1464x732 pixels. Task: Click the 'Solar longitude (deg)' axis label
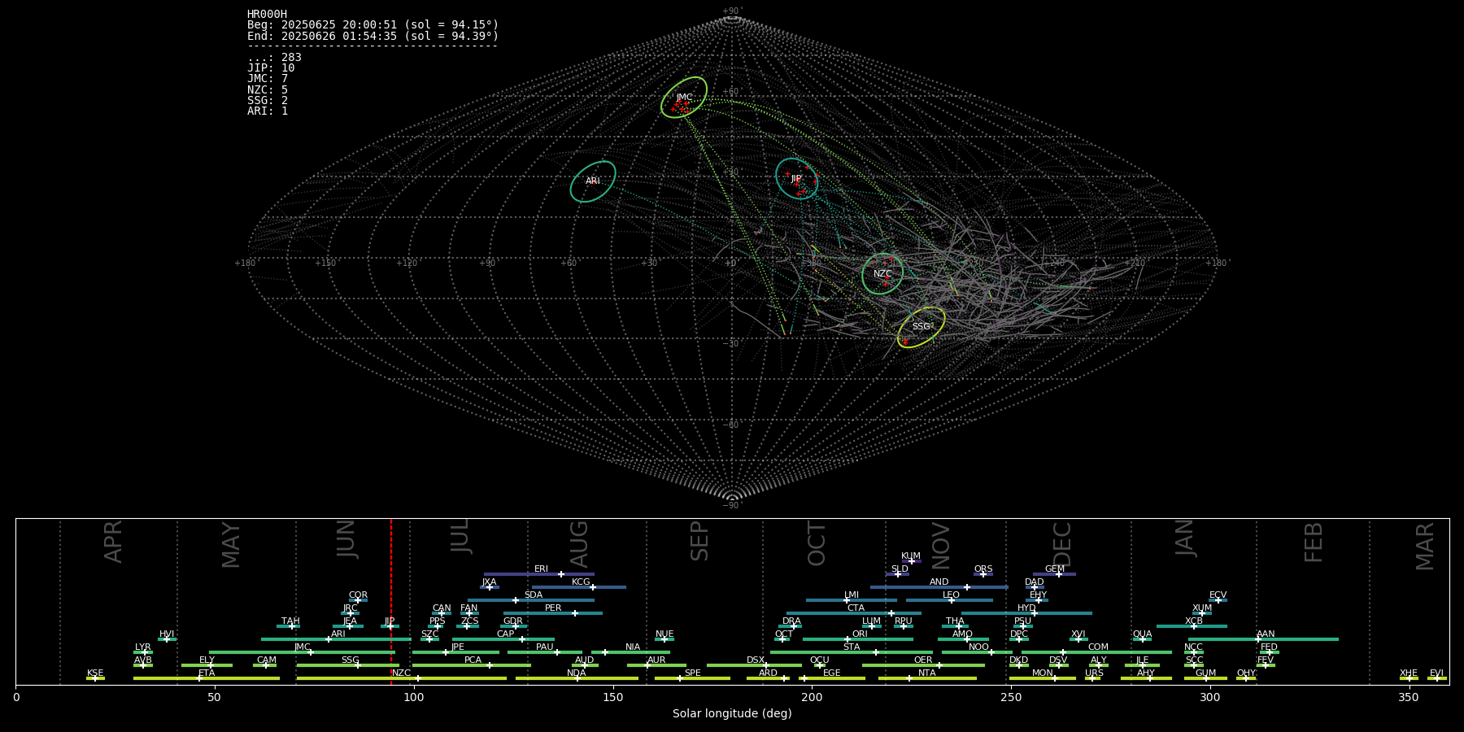[732, 713]
